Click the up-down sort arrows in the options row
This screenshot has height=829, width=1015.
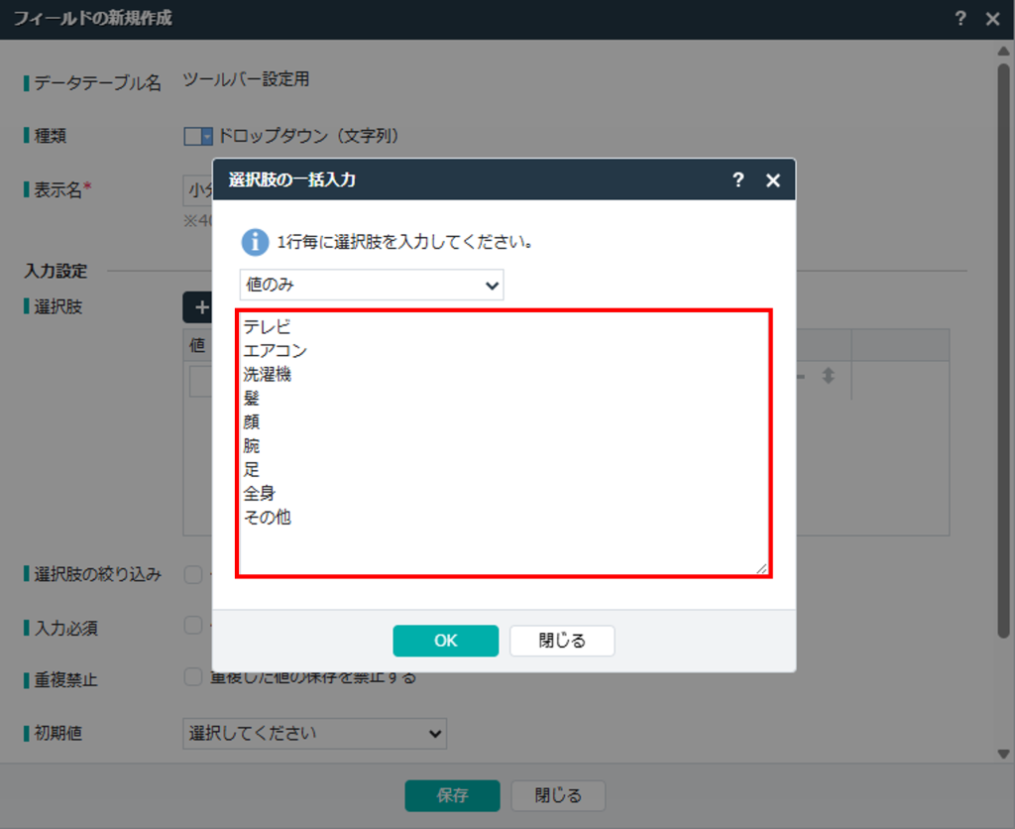click(828, 377)
